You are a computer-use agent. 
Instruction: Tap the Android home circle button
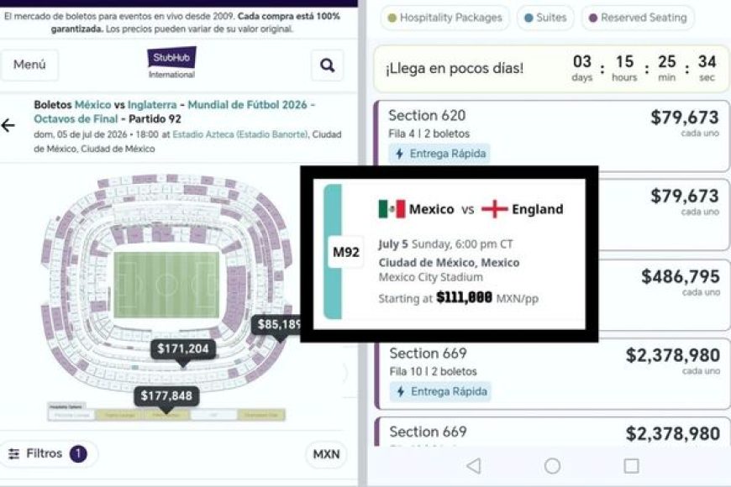(x=552, y=465)
